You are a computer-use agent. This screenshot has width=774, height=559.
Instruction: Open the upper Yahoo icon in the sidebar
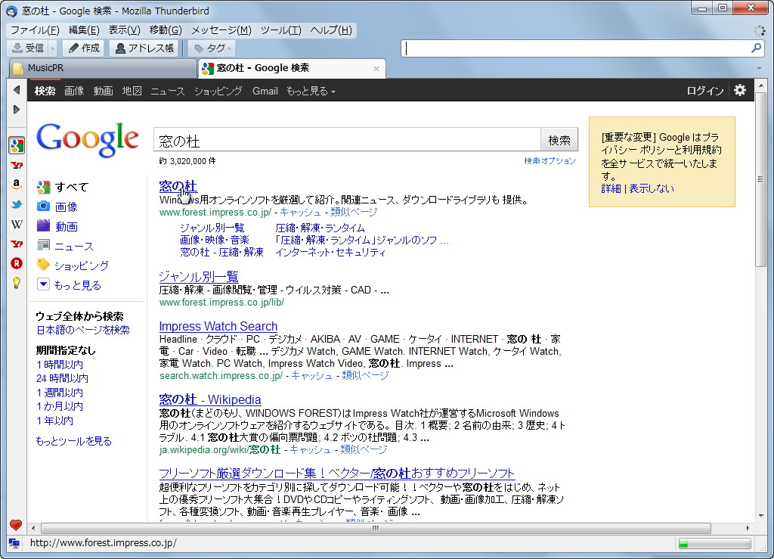(17, 166)
